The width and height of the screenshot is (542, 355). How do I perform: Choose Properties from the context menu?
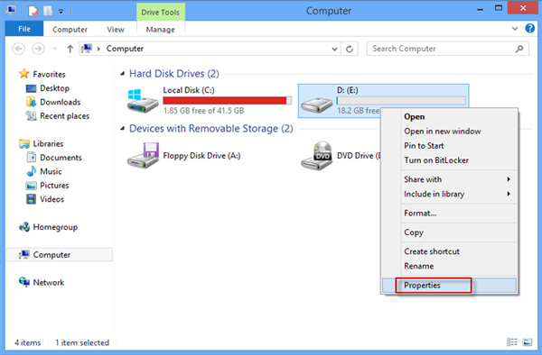(x=449, y=286)
